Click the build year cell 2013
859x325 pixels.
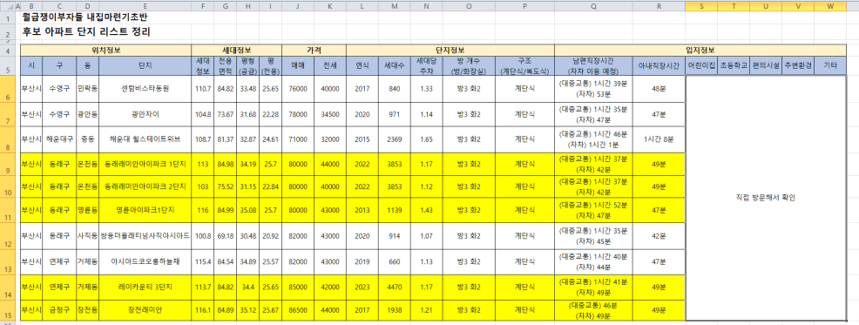click(362, 210)
